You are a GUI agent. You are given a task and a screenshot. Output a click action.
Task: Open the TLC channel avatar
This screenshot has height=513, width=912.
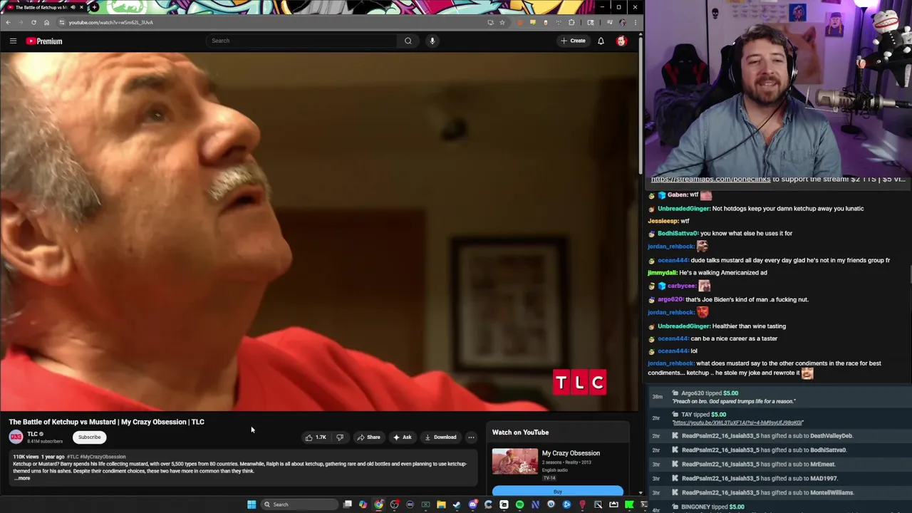(x=16, y=437)
